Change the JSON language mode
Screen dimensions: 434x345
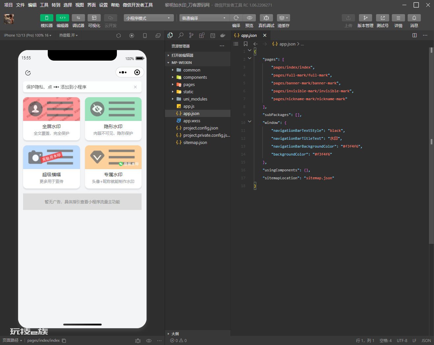pyautogui.click(x=426, y=341)
